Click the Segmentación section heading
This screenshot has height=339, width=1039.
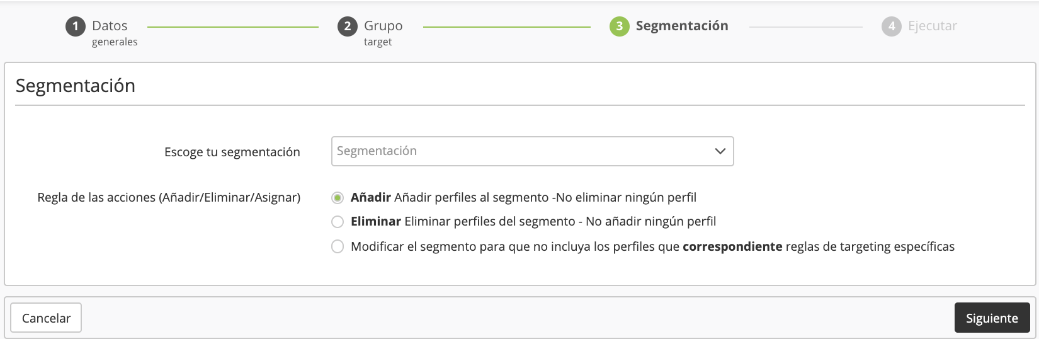76,86
